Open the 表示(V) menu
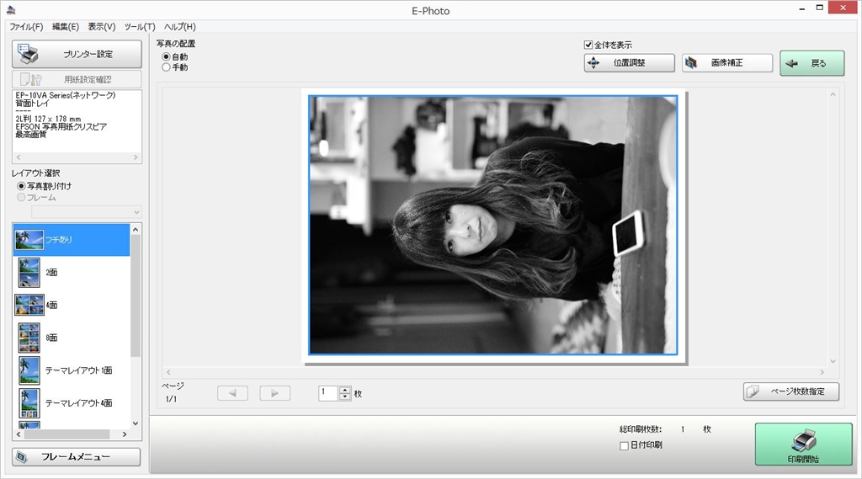862x479 pixels. coord(102,26)
